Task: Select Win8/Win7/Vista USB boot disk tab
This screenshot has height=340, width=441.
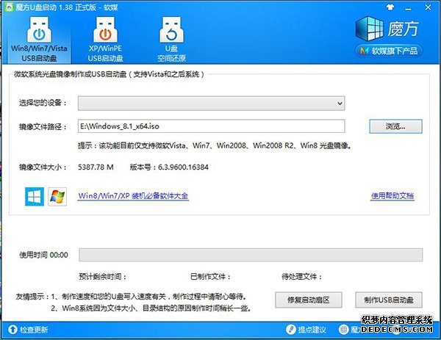Action: pos(39,40)
